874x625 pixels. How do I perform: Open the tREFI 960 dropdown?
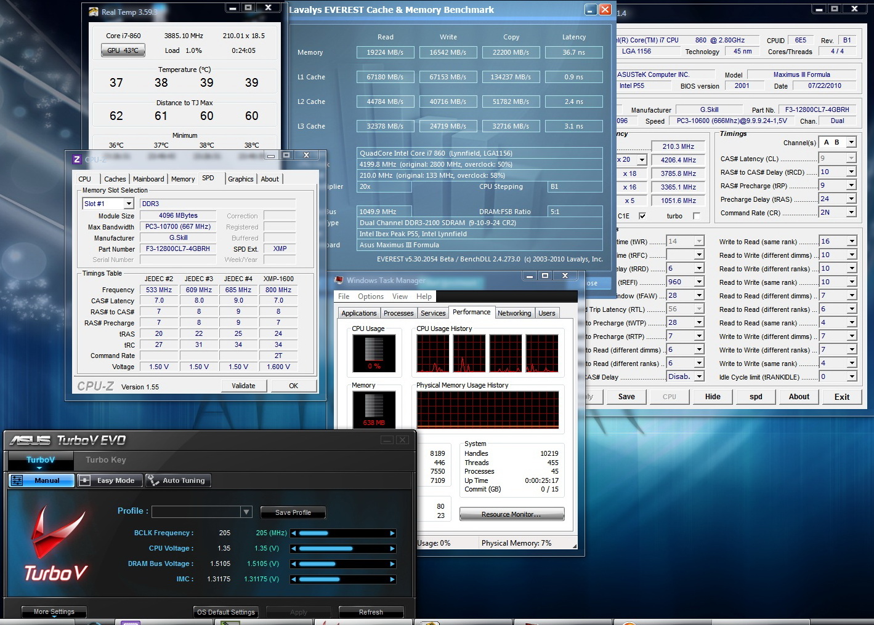click(x=699, y=282)
